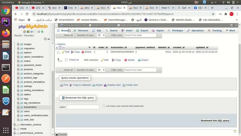Viewport: 241px width, 136px height.
Task: Reload the Chrome page
Action: [x=27, y=14]
